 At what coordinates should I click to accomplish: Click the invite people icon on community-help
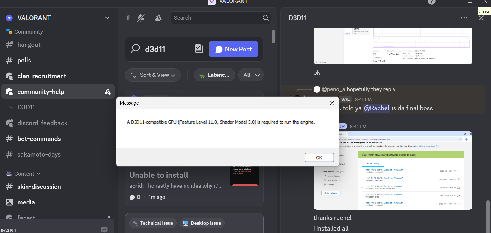pos(107,92)
